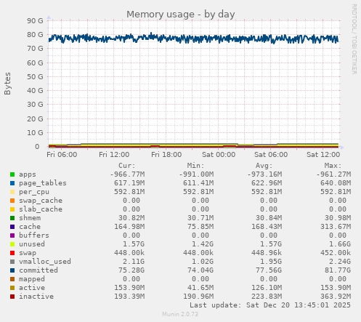Screen dimensions: 361x322
Task: Click the 'buffers' legend label
Action: click(34, 236)
